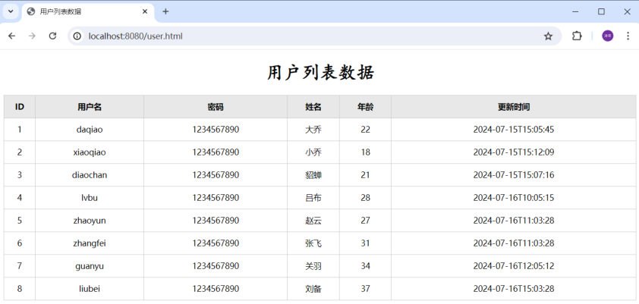The height and width of the screenshot is (304, 639).
Task: Click the globe favicon on the tab
Action: click(x=30, y=11)
